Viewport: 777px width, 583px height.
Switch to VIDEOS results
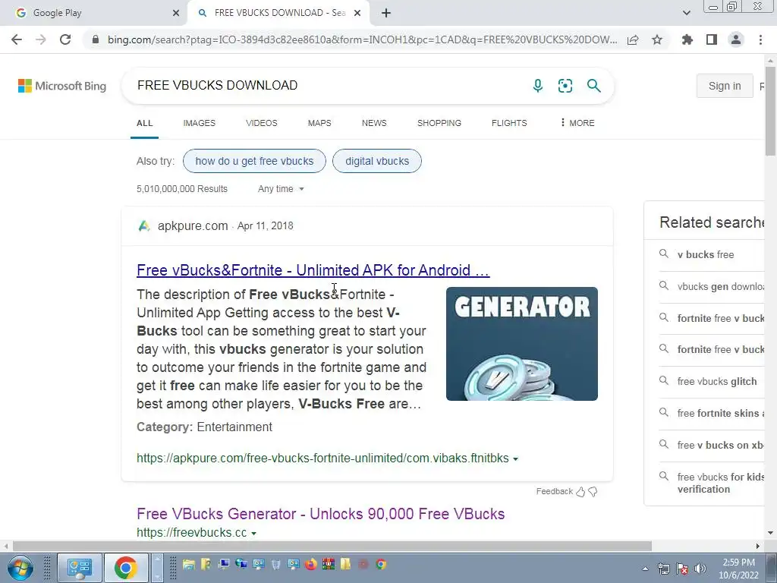tap(262, 123)
